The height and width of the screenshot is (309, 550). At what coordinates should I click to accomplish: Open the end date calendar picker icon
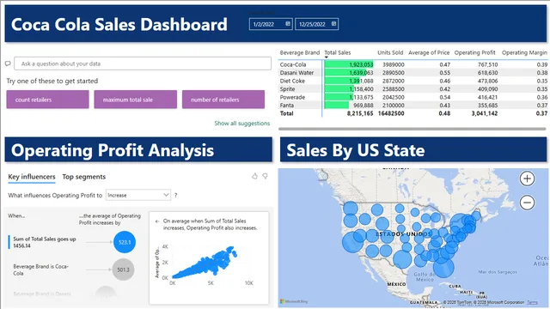[333, 24]
